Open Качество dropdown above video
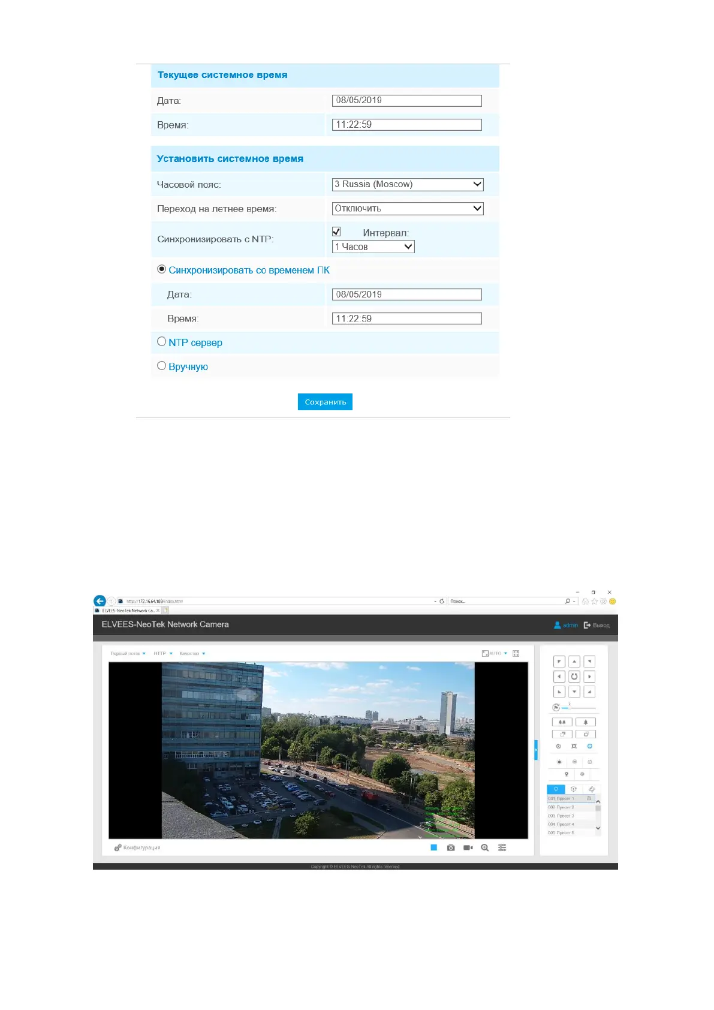This screenshot has height=1010, width=714. [192, 653]
